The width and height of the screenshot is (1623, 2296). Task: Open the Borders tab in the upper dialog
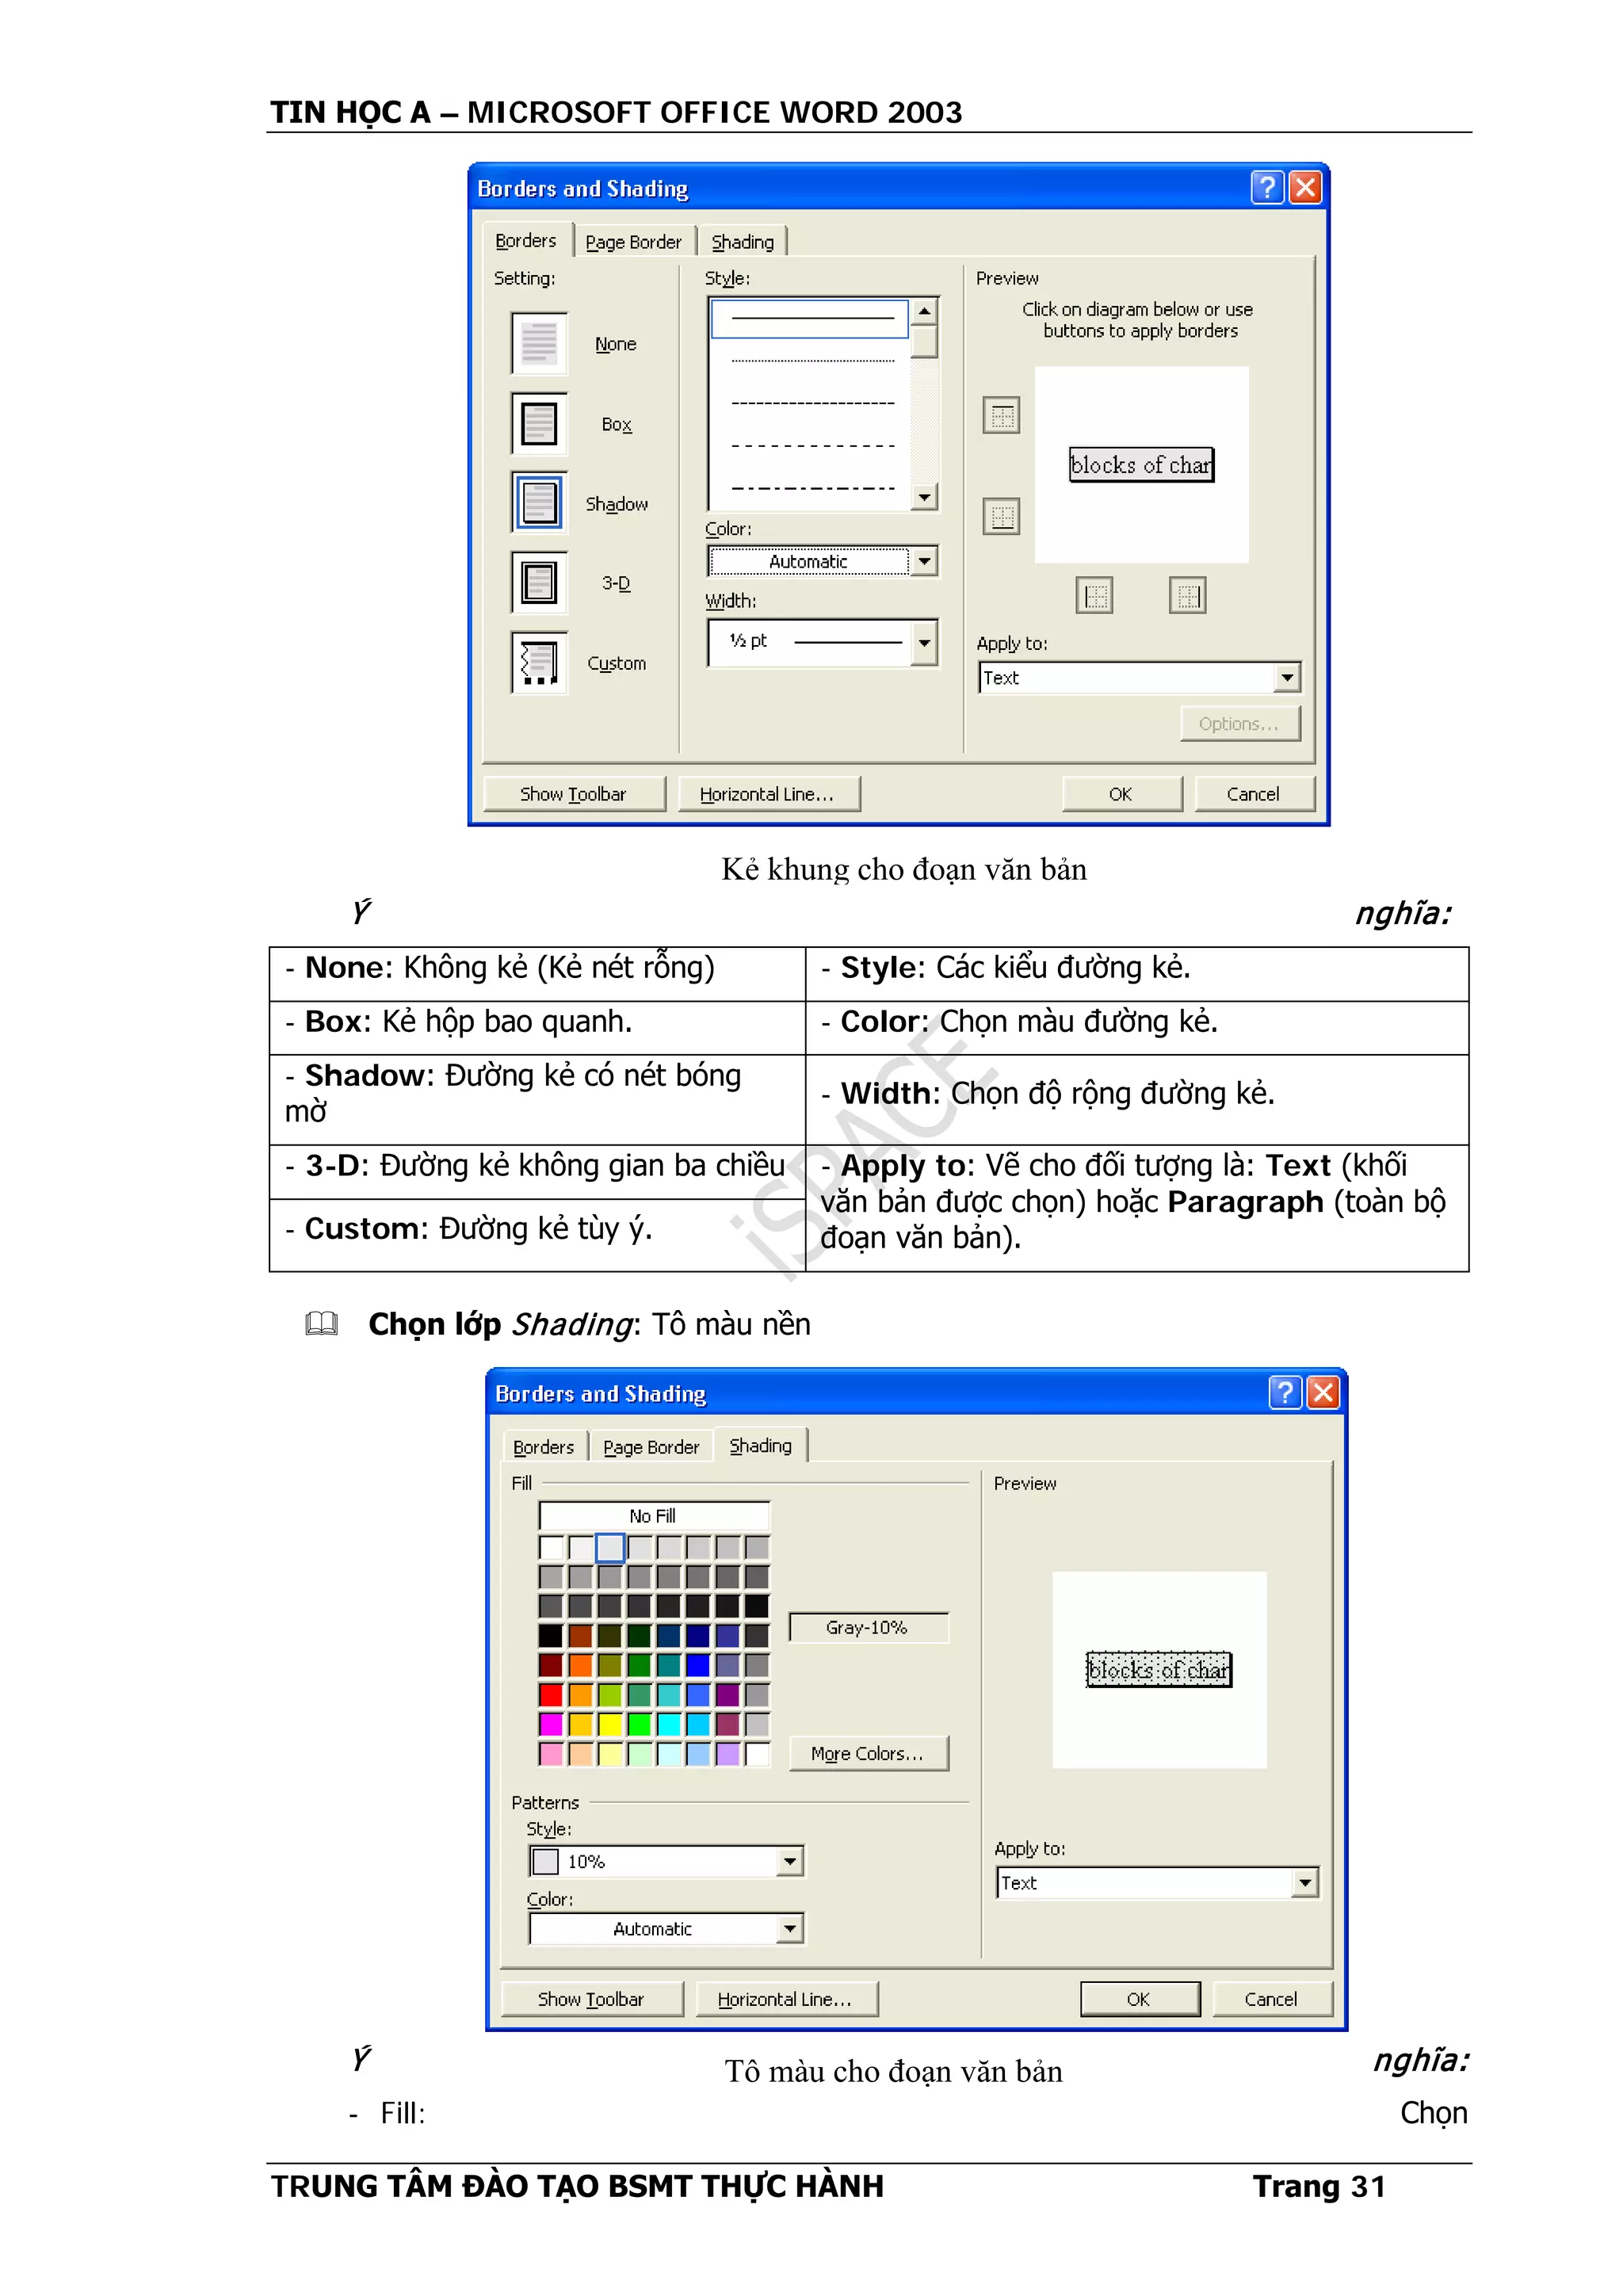pyautogui.click(x=526, y=241)
